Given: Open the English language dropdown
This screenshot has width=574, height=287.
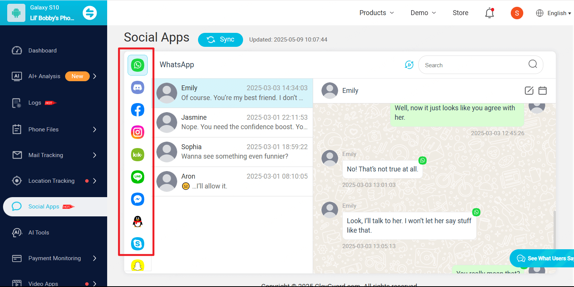Looking at the screenshot, I should pyautogui.click(x=559, y=13).
